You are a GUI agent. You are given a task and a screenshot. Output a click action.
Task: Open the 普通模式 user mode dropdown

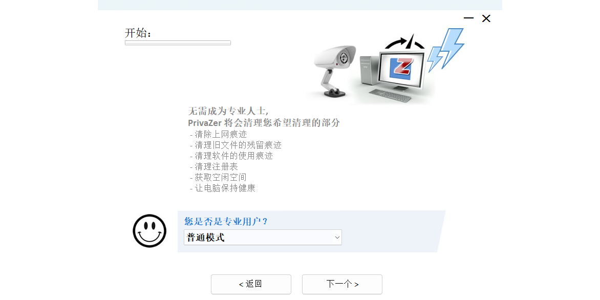[x=263, y=237]
